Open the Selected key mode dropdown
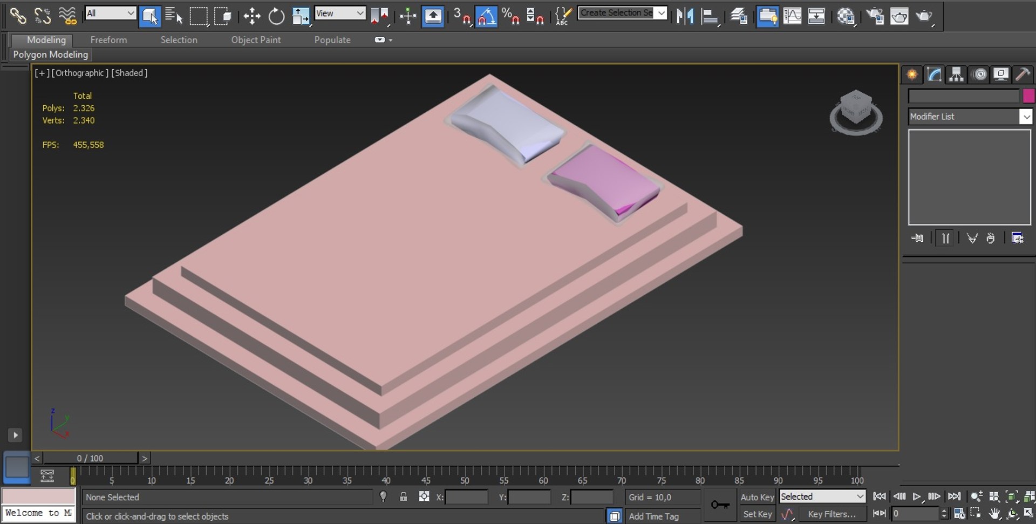 [x=822, y=496]
